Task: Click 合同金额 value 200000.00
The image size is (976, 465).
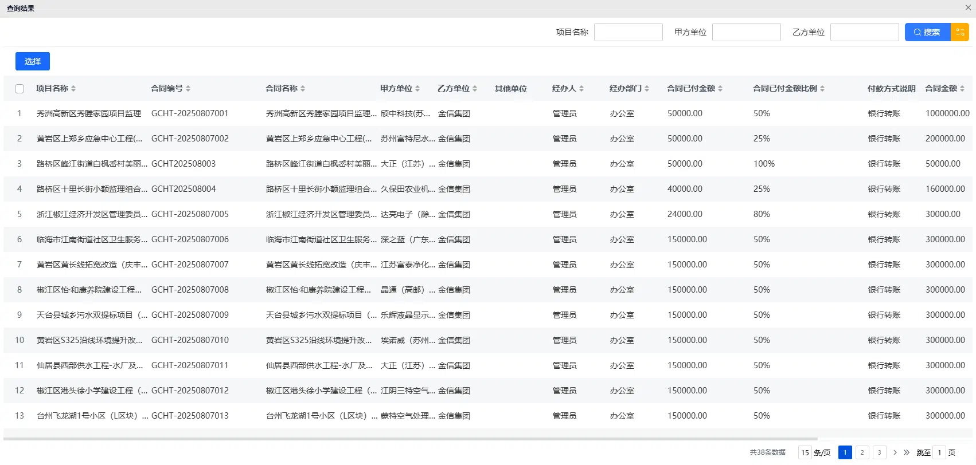Action: [945, 139]
